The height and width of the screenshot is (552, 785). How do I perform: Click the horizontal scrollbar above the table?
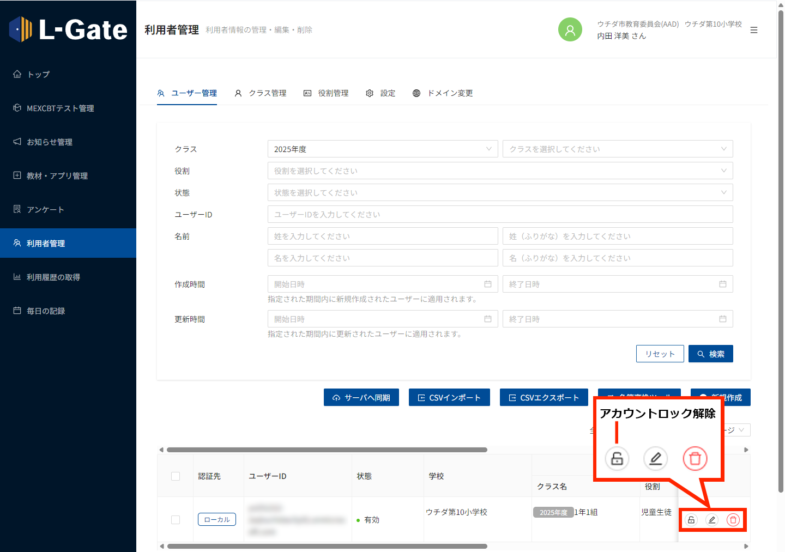pyautogui.click(x=327, y=450)
